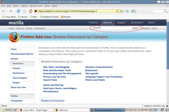Screen dimensions: 169x112
Task: Open the Edit menu
Action: pos(9,6)
